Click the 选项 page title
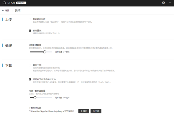 18,10
